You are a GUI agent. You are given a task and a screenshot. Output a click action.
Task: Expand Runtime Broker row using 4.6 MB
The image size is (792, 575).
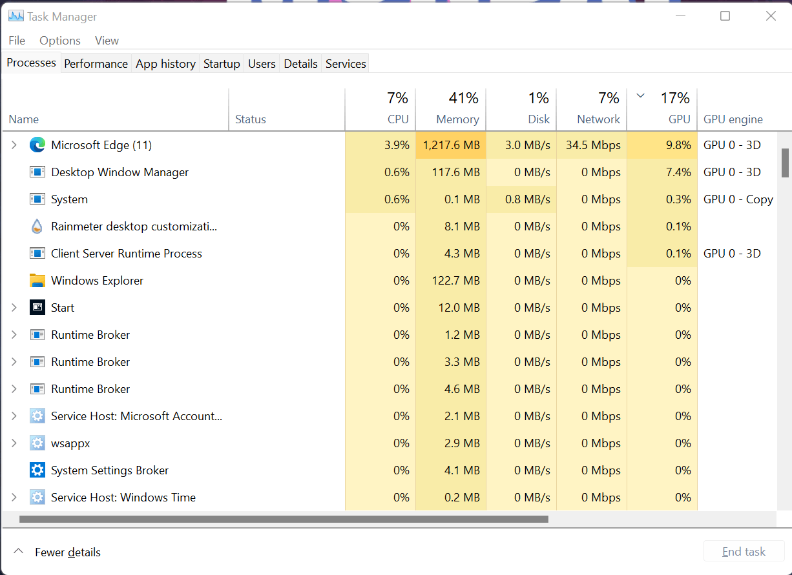[x=14, y=389]
